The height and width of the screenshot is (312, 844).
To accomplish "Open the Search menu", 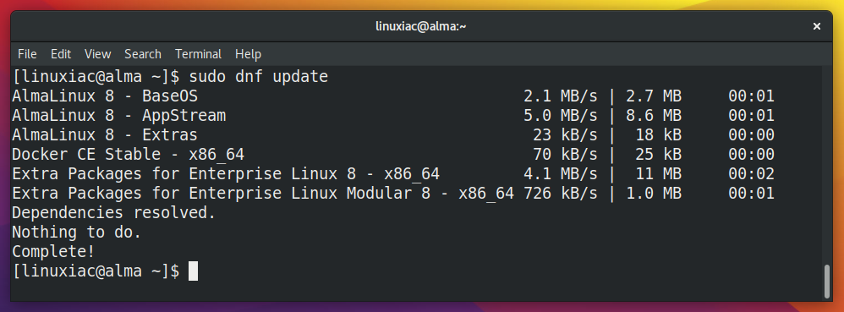I will point(143,54).
